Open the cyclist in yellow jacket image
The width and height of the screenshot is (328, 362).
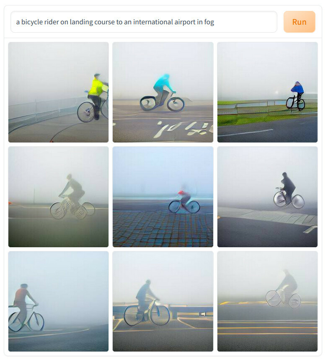(58, 92)
